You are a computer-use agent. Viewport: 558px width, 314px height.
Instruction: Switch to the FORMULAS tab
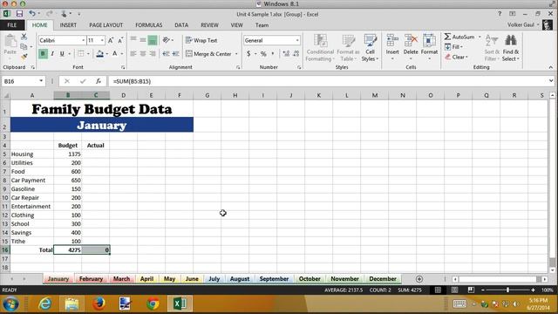click(149, 25)
